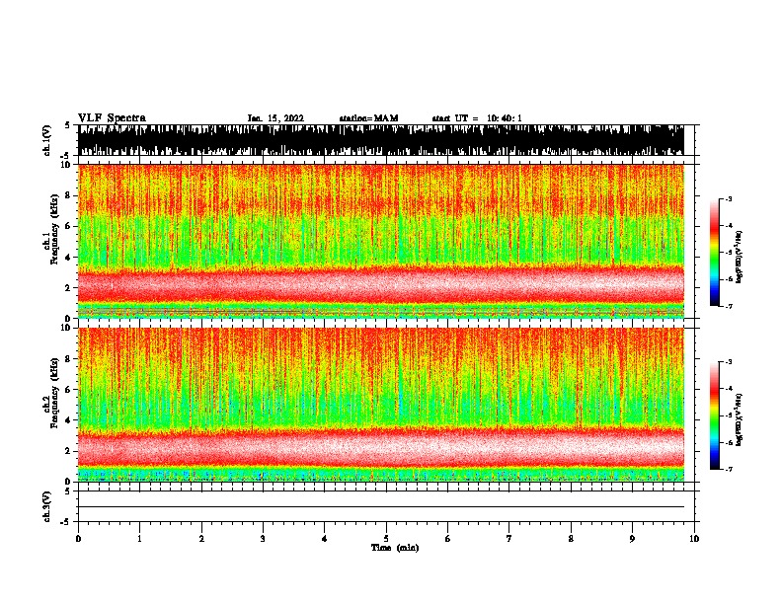Click the white-red band in ch.1 spectrogram
Image resolution: width=782 pixels, height=604 pixels.
click(381, 287)
